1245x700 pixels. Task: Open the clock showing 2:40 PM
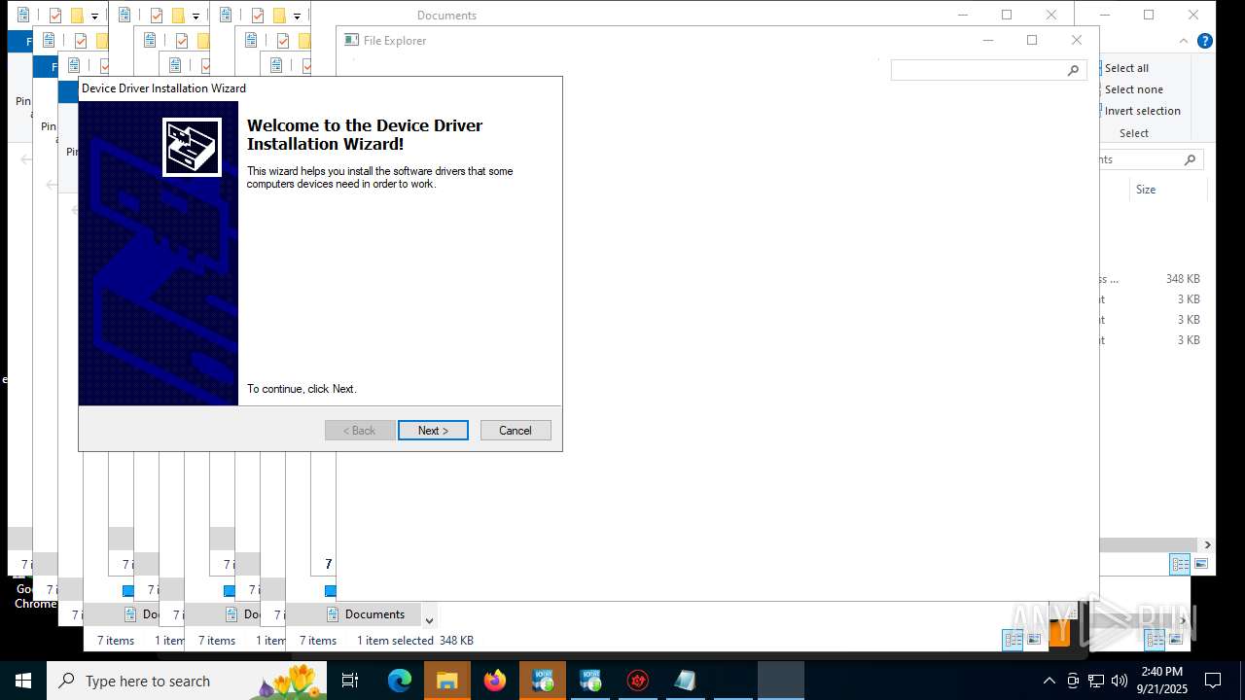pyautogui.click(x=1162, y=681)
